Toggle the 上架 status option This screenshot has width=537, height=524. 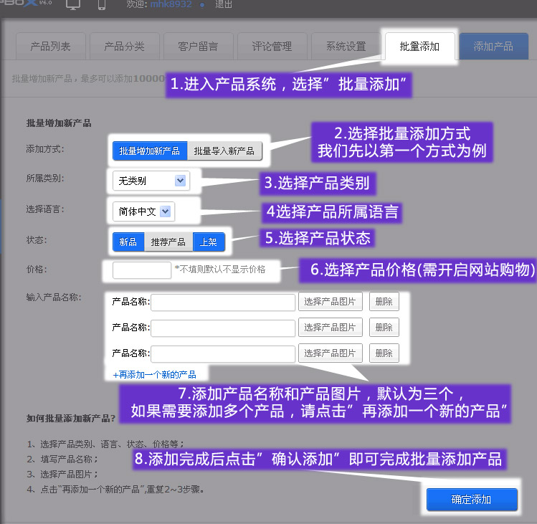pos(208,242)
